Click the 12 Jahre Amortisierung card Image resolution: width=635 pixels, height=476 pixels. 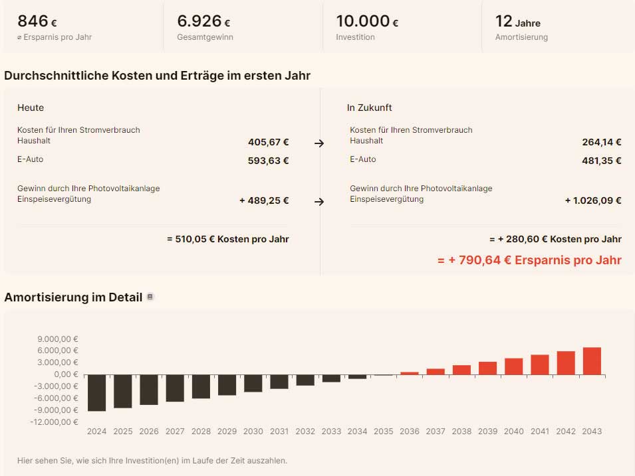point(557,27)
